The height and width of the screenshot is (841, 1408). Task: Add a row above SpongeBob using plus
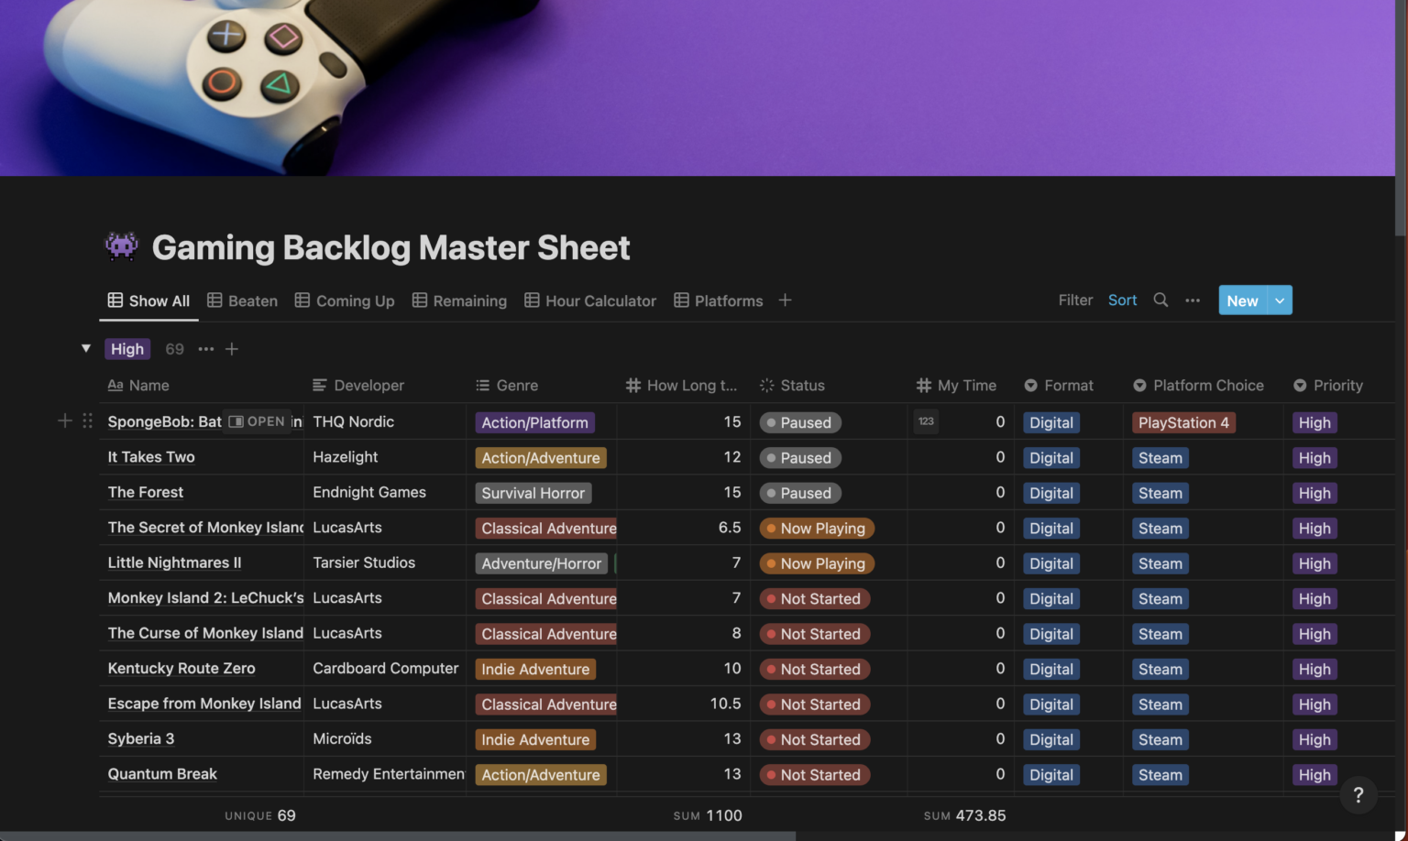pos(65,421)
